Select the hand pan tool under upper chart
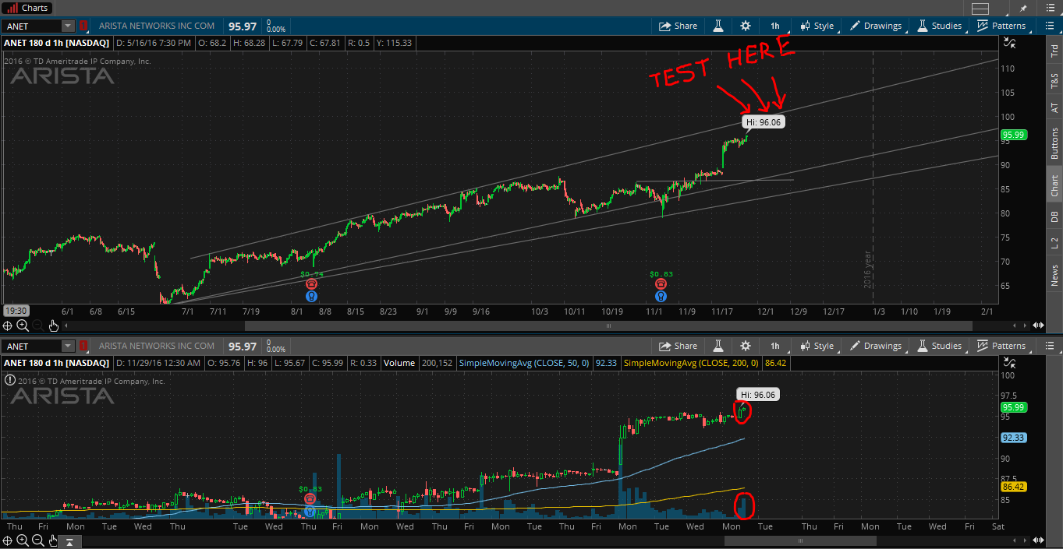The image size is (1063, 549). pos(53,325)
